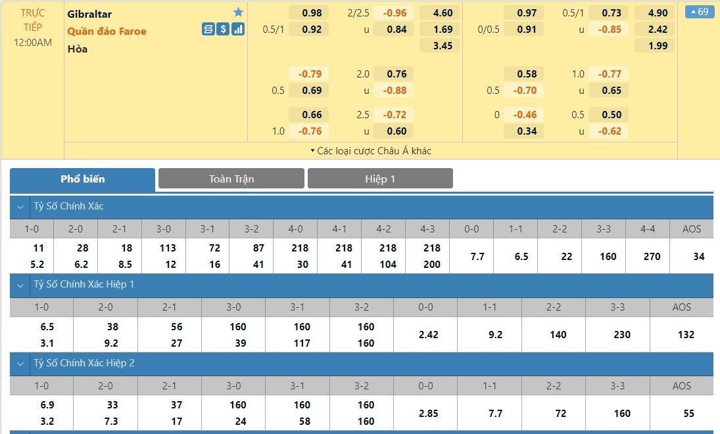Open the match statistics bar-chart icon
Screen dimensions: 720x434
[x=238, y=29]
